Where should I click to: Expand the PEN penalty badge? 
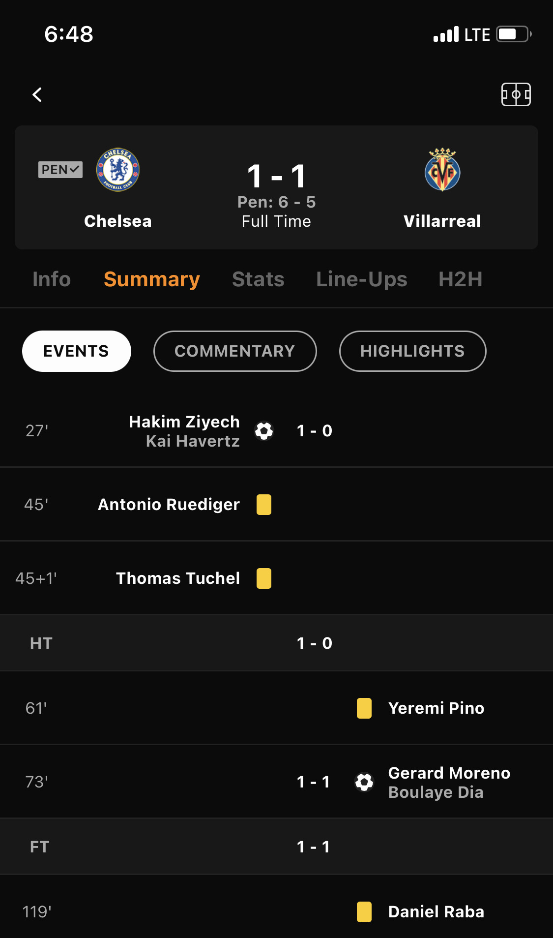(x=60, y=170)
